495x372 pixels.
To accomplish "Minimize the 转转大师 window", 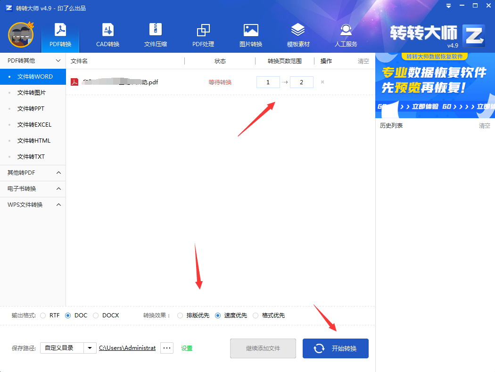I will click(x=462, y=6).
